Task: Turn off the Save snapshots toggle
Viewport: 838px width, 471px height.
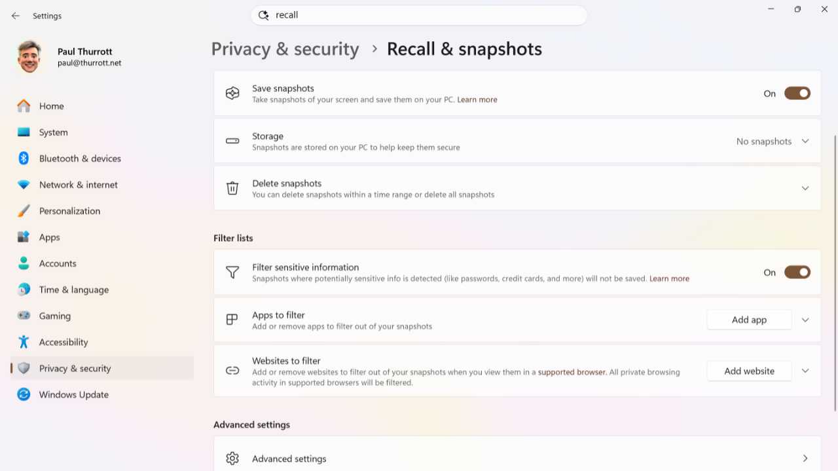Action: pos(797,94)
